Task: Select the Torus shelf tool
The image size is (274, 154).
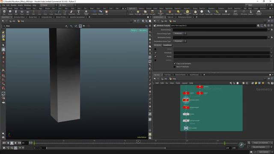Action: tap(22, 12)
